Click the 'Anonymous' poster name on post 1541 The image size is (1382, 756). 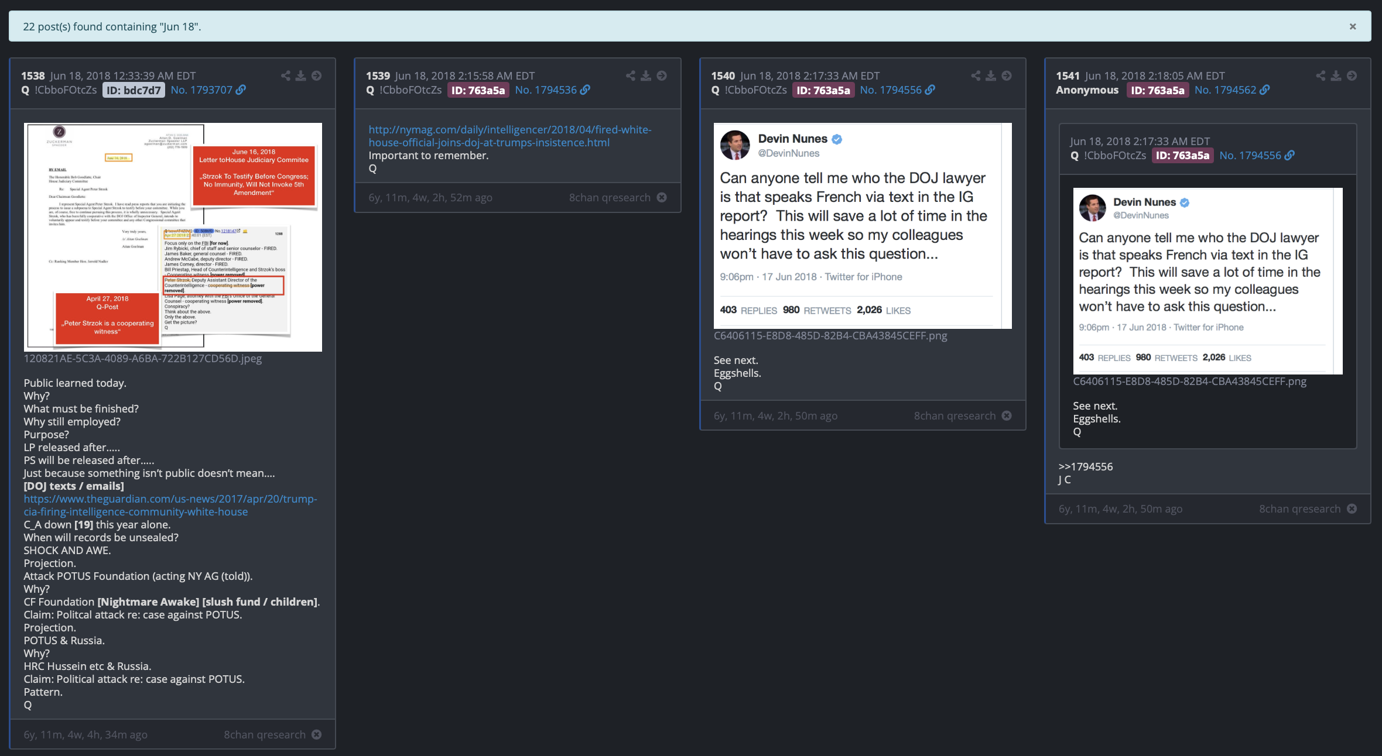1087,90
